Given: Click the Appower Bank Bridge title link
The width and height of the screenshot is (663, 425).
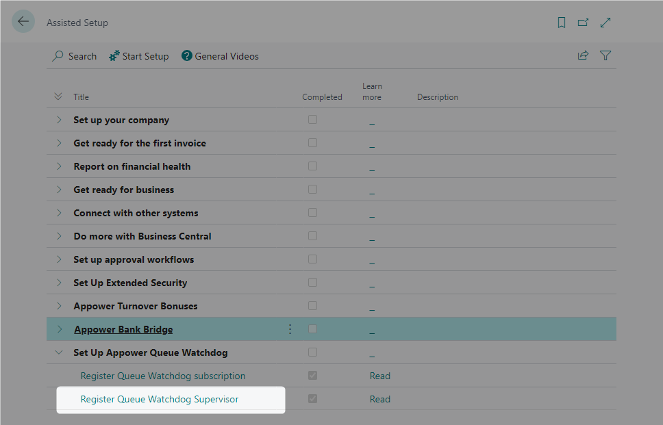Looking at the screenshot, I should point(123,329).
